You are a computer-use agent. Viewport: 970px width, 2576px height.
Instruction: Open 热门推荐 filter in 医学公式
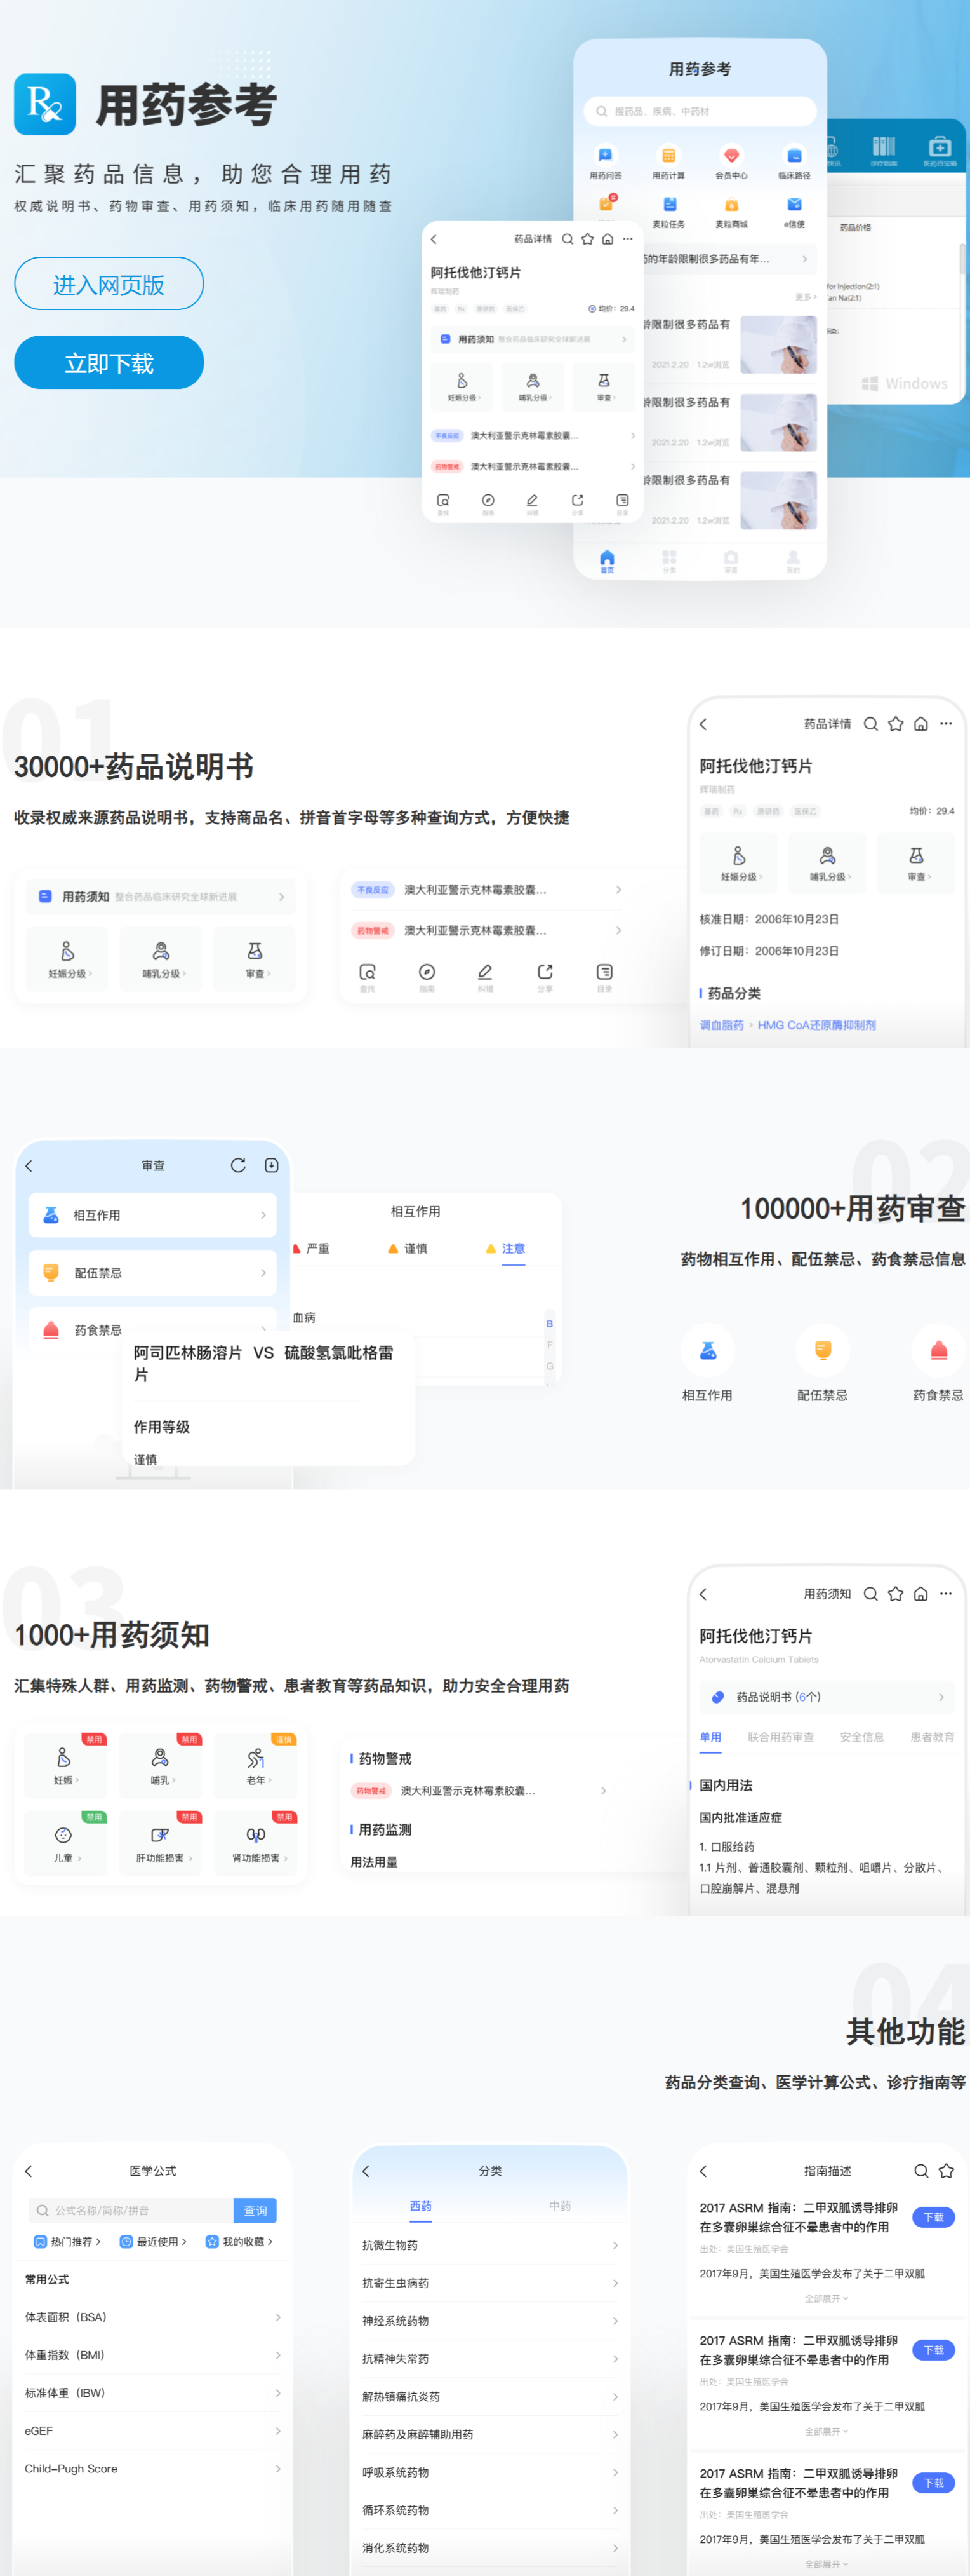point(68,2242)
